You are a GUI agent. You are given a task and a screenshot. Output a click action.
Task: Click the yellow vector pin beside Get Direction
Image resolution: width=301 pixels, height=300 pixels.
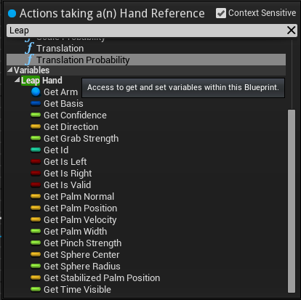(36, 127)
